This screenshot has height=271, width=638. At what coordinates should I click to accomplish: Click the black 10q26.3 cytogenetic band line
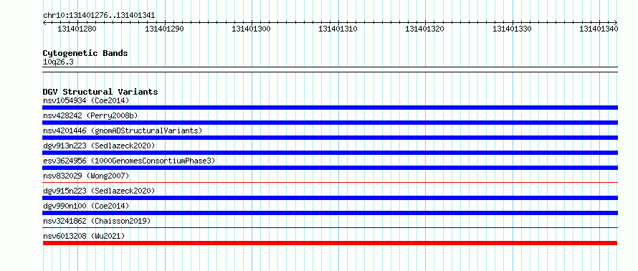[330, 69]
